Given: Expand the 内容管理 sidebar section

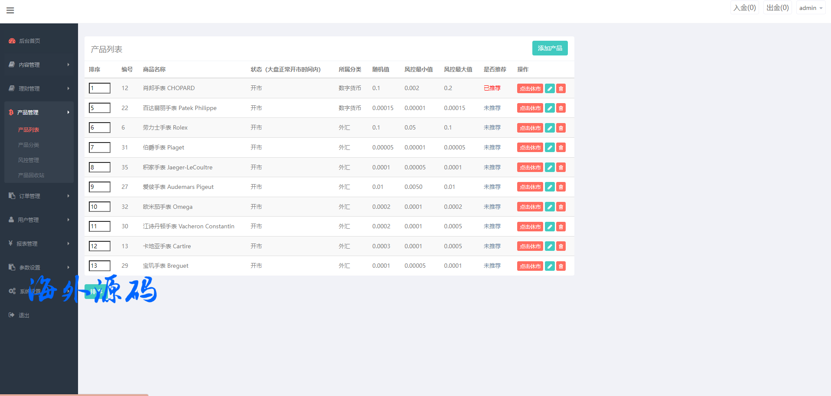Looking at the screenshot, I should click(x=39, y=65).
